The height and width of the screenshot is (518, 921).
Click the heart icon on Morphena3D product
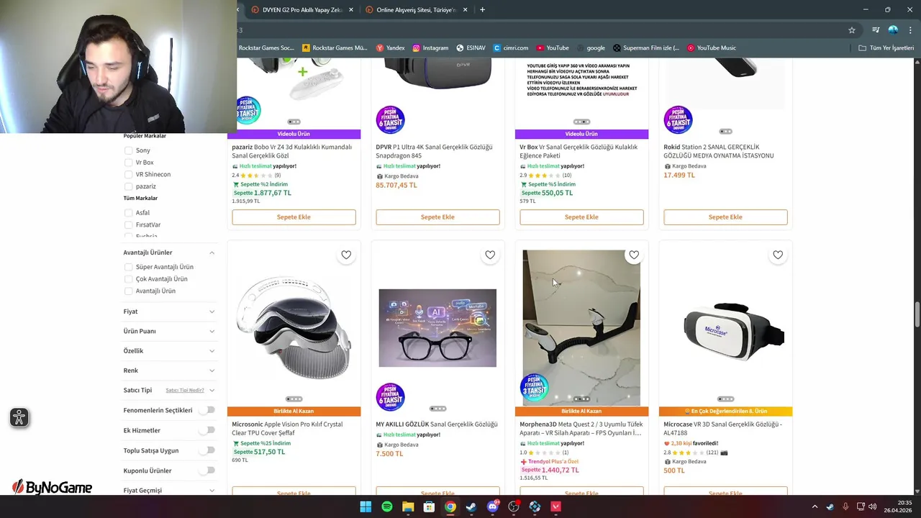pos(634,255)
